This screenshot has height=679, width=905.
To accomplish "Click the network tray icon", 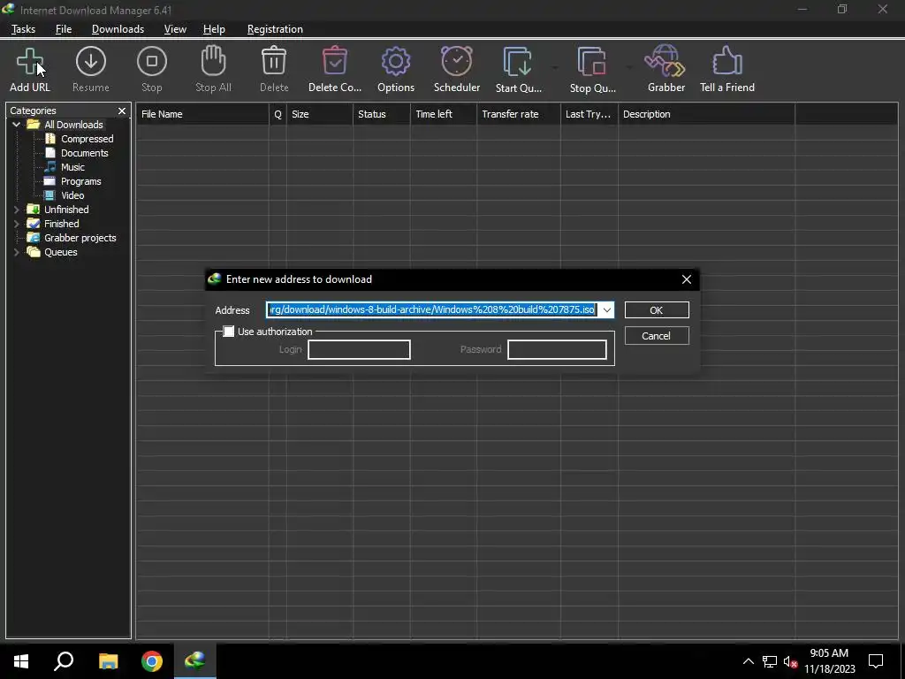I will click(770, 661).
